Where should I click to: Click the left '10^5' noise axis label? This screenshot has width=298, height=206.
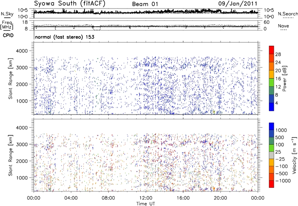(23, 10)
